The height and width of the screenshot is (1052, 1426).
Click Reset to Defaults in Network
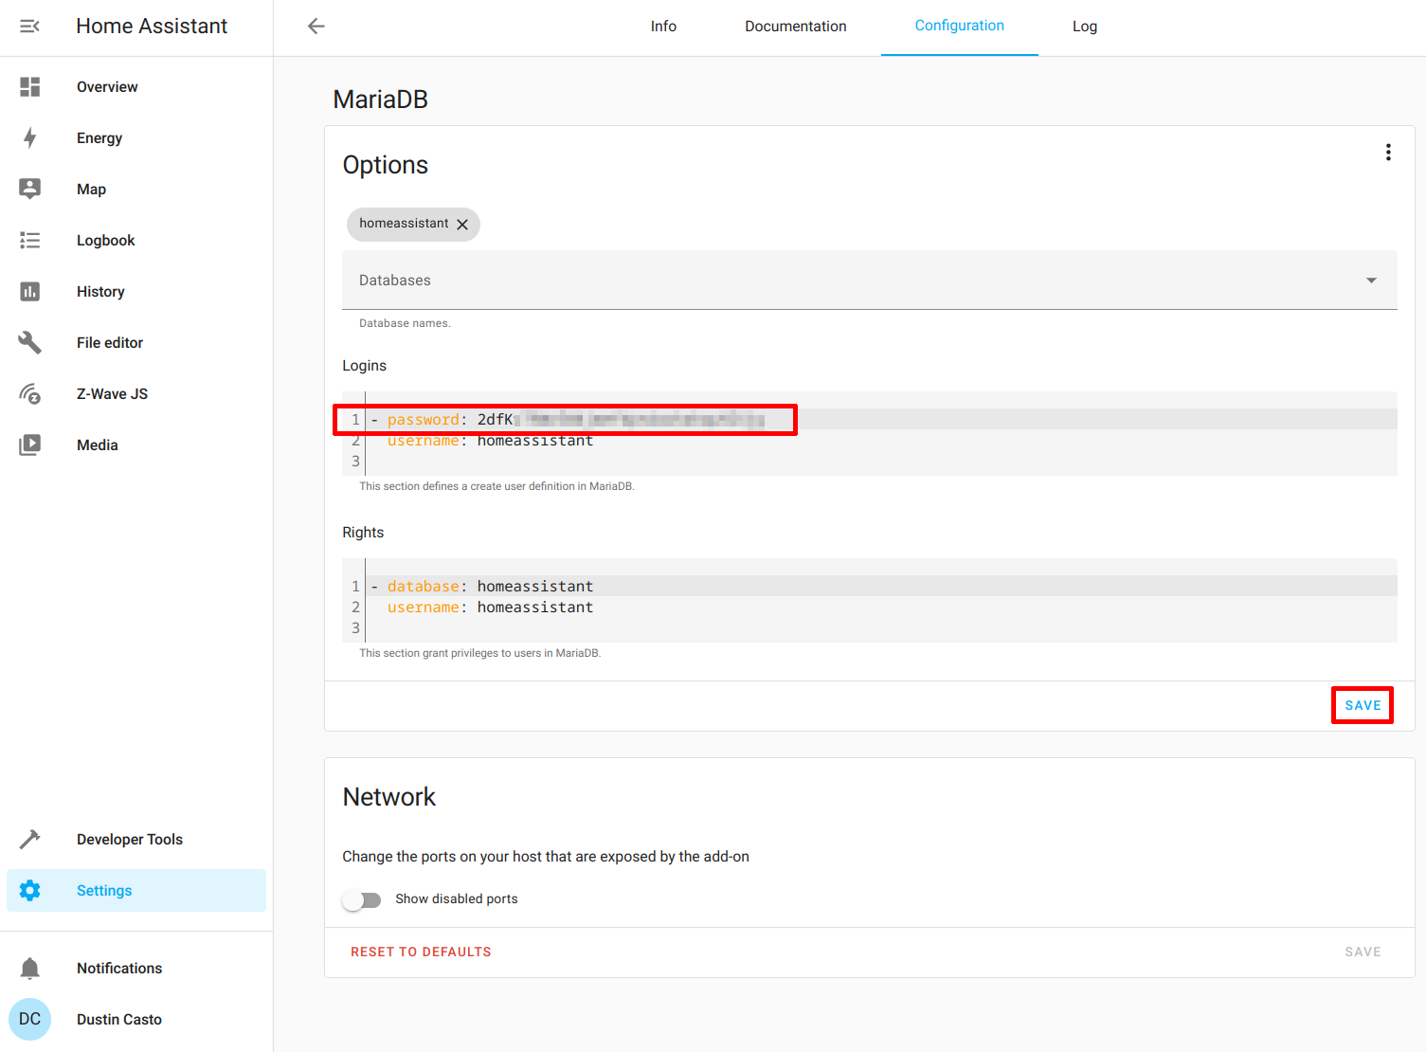point(421,952)
